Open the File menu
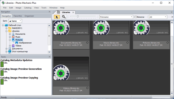Screen dimensions: 174x99 (5, 8)
